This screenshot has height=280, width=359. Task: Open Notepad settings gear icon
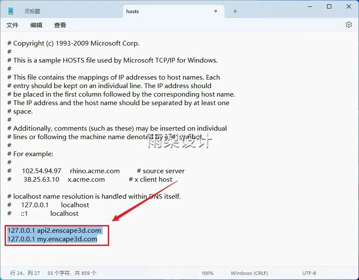pos(348,25)
